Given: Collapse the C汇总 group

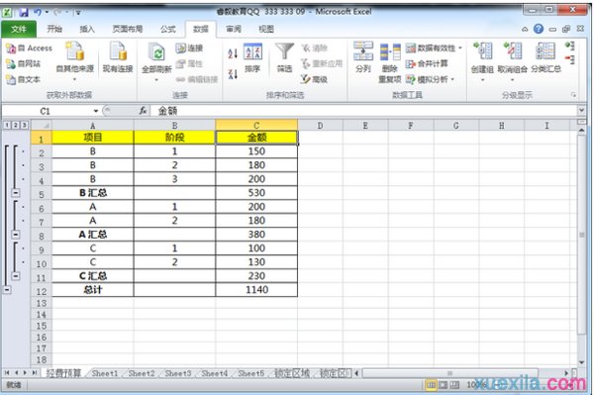Looking at the screenshot, I should pos(16,276).
